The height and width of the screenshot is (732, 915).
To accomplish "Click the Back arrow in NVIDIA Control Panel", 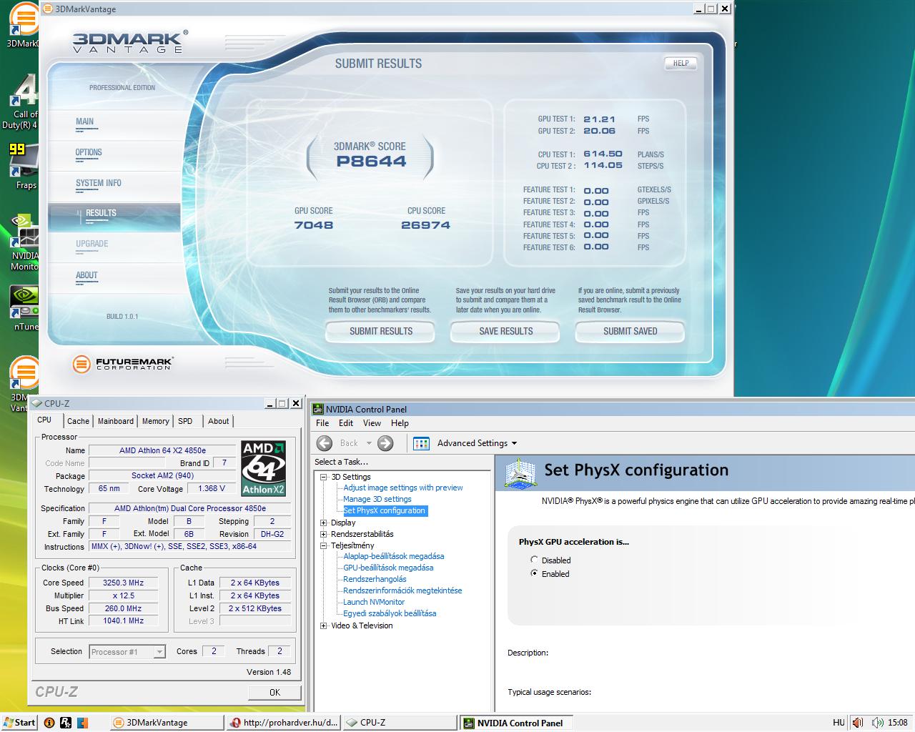I will [x=325, y=443].
